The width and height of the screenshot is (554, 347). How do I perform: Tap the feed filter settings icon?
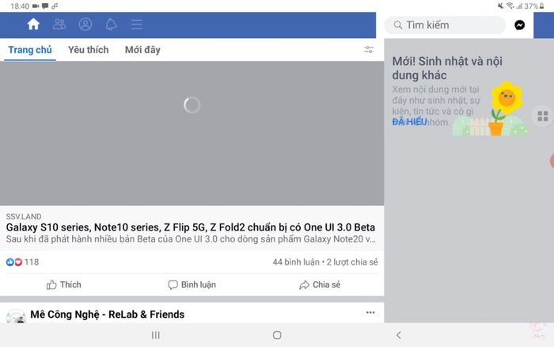369,50
